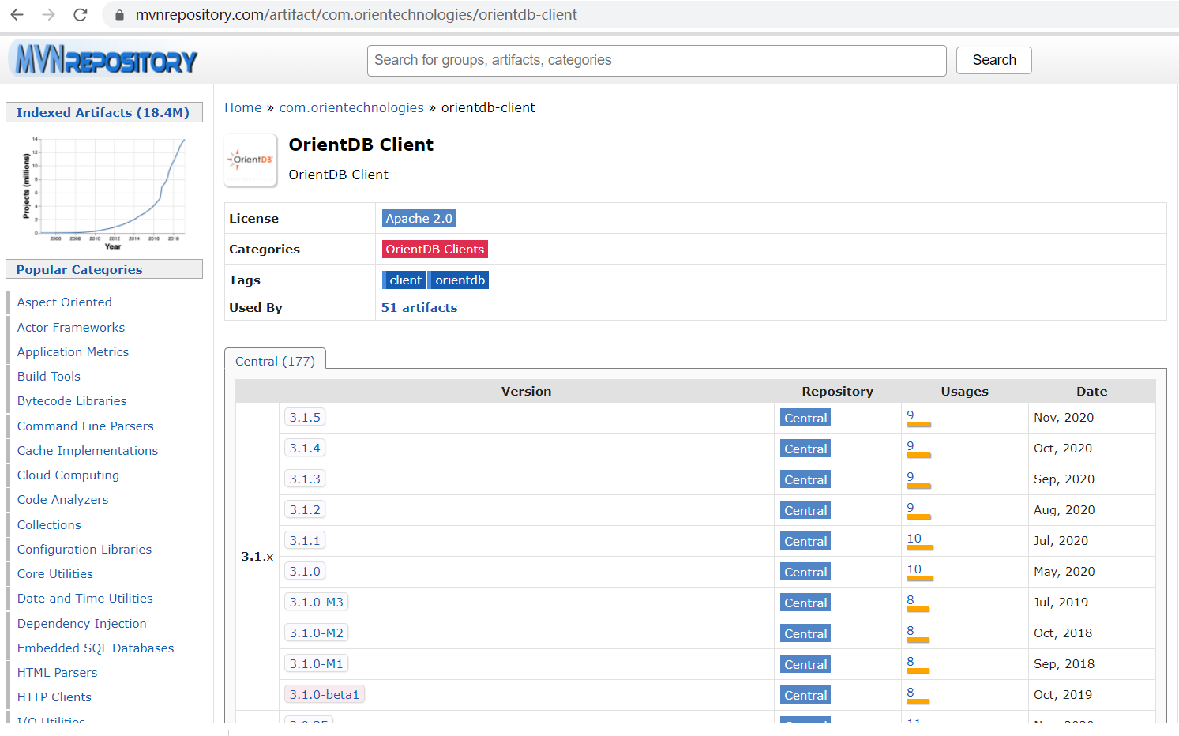Open version 3.1.0-M2
The height and width of the screenshot is (736, 1179).
tap(316, 633)
